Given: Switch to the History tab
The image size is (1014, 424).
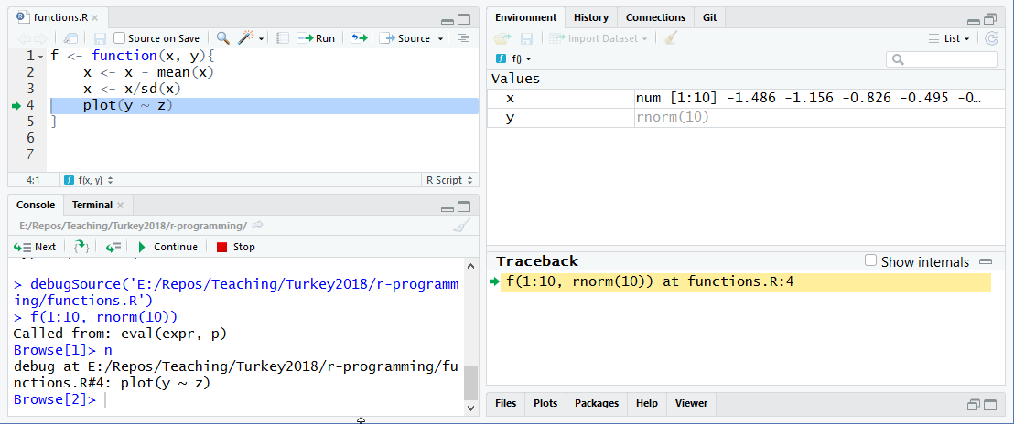Looking at the screenshot, I should 590,17.
